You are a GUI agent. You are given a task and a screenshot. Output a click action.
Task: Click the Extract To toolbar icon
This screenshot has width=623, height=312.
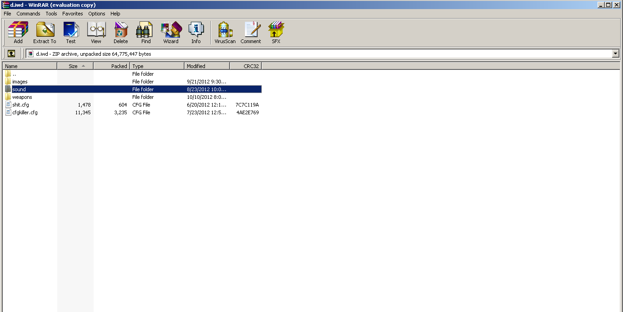pos(45,33)
